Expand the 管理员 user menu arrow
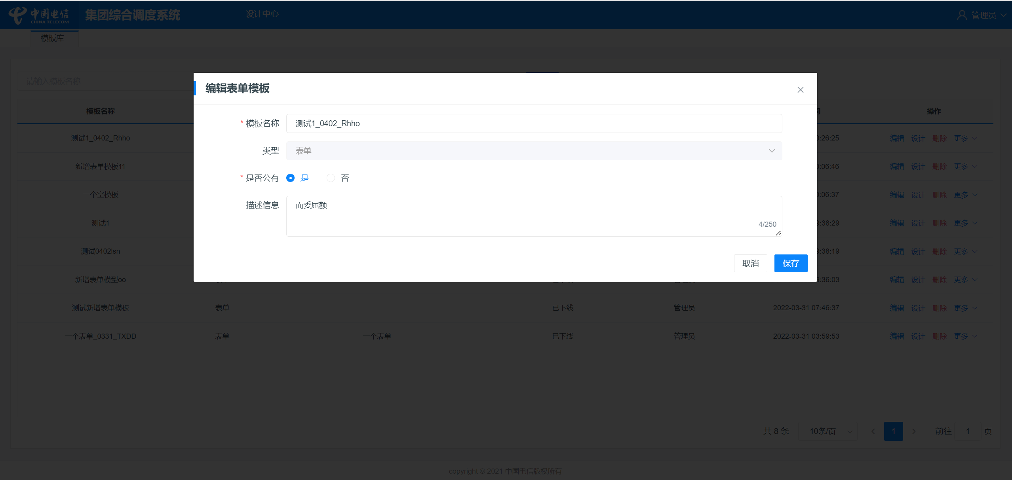The width and height of the screenshot is (1012, 480). click(x=1003, y=15)
